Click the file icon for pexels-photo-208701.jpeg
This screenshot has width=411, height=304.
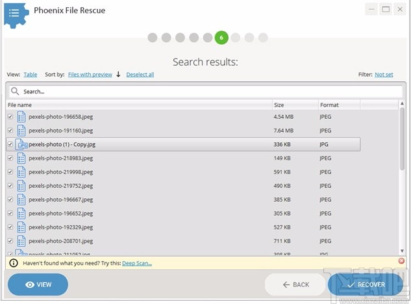21,241
